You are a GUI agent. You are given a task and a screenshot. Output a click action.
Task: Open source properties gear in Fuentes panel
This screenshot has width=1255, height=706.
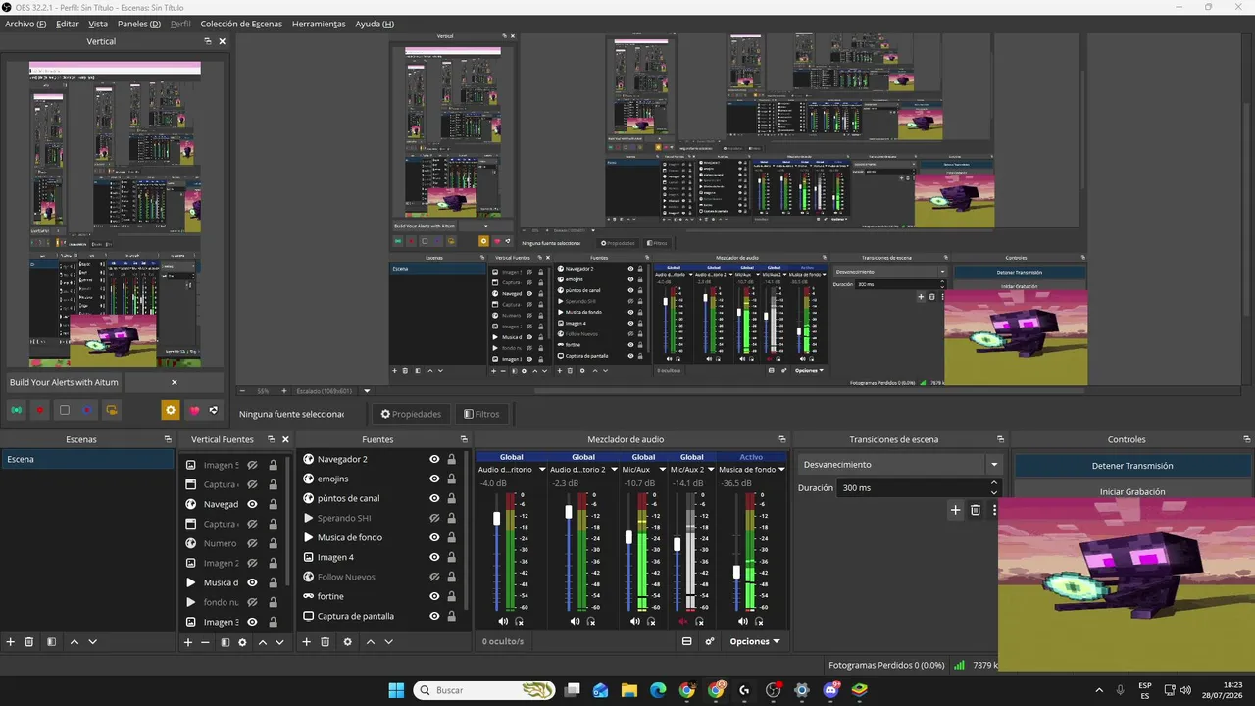347,642
